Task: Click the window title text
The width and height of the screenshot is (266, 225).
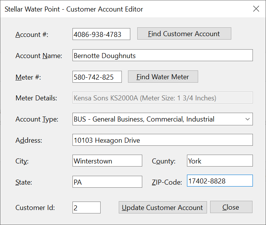Action: coord(74,9)
